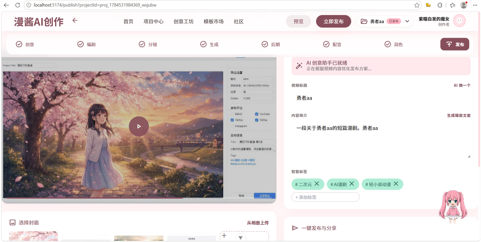The width and height of the screenshot is (481, 242).
Task: Open the browser profile avatar
Action: (x=464, y=5)
